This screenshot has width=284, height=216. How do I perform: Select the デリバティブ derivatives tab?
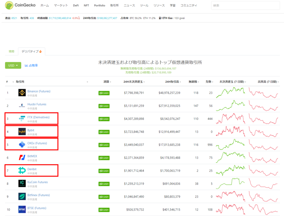[32, 52]
